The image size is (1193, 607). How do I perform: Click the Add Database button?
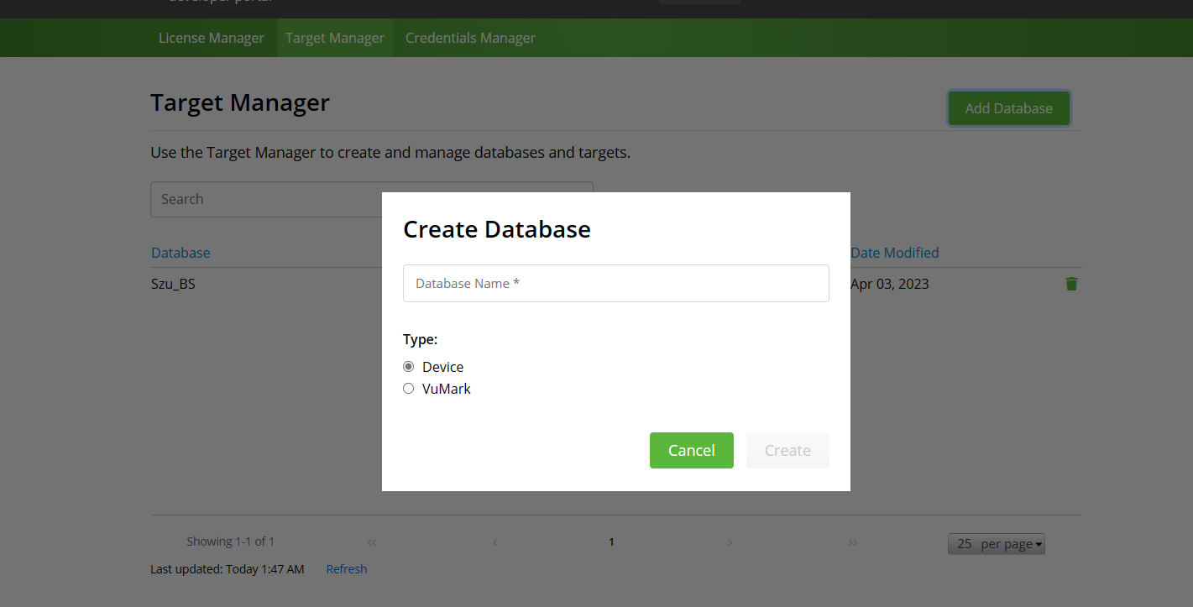[1009, 108]
